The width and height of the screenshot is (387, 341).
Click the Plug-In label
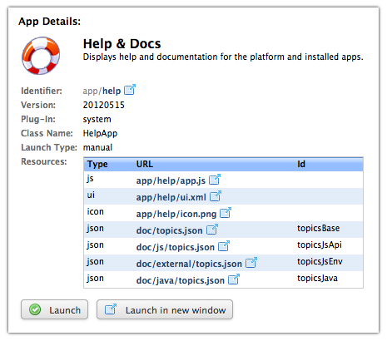pyautogui.click(x=38, y=119)
